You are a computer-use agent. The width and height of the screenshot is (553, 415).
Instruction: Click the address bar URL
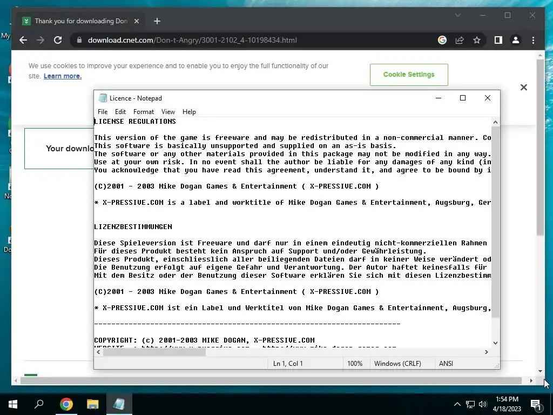pyautogui.click(x=192, y=40)
